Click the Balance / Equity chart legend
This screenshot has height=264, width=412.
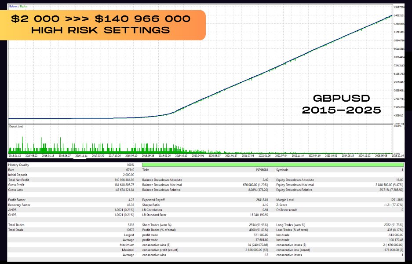point(17,5)
